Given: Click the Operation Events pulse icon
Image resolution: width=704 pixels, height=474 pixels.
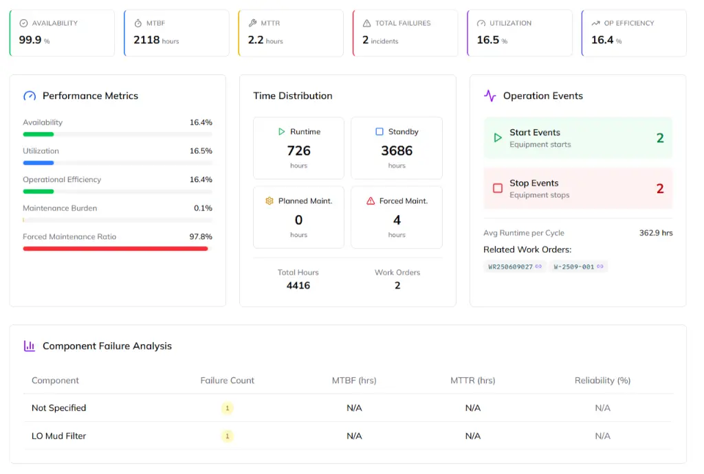Looking at the screenshot, I should [489, 96].
